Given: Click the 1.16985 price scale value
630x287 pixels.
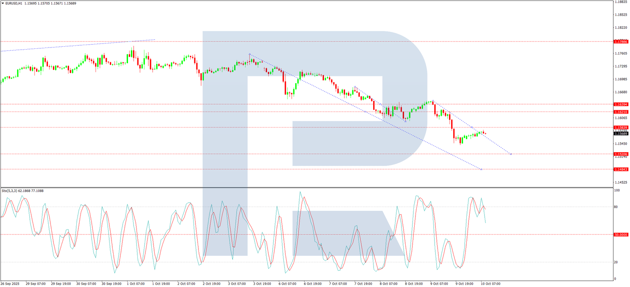Looking at the screenshot, I should tap(621, 79).
